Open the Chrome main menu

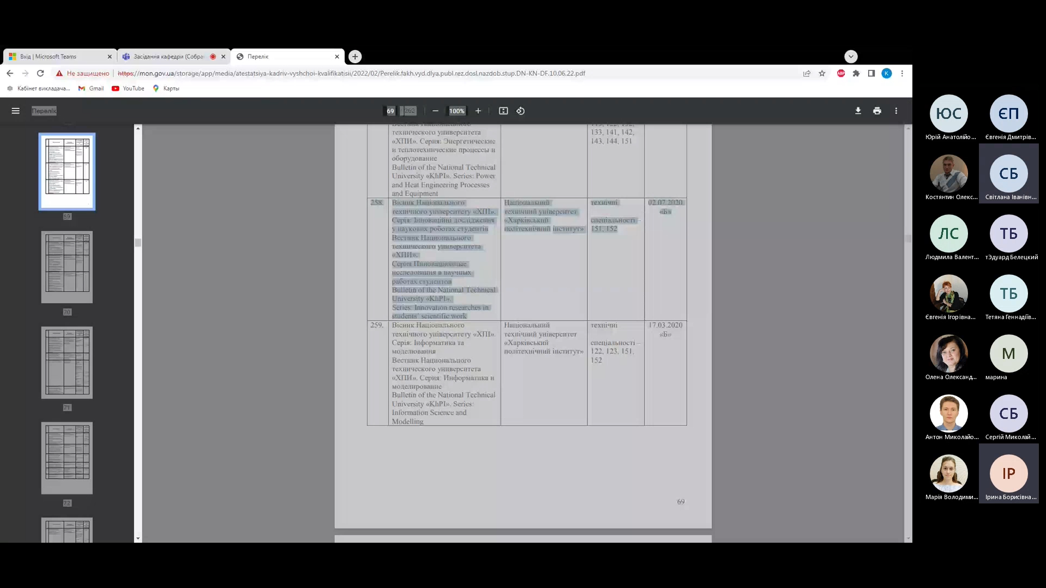[x=902, y=73]
